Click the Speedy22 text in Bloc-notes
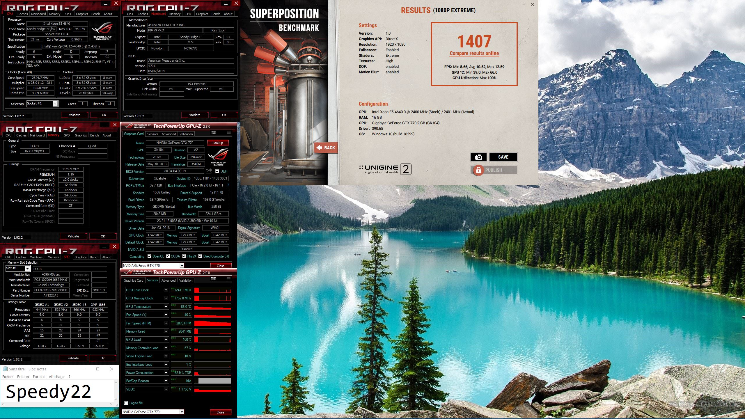The width and height of the screenshot is (745, 419). pos(48,391)
